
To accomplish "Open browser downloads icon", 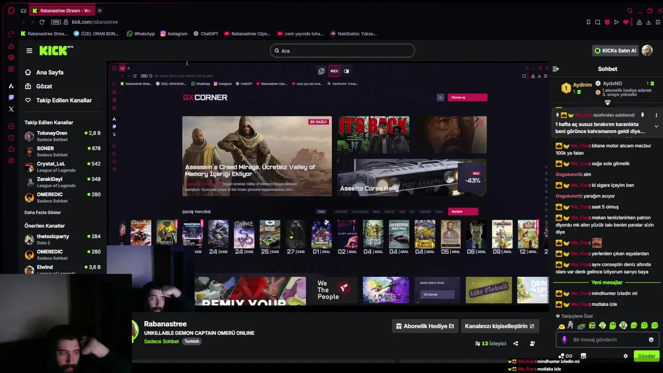I will pyautogui.click(x=648, y=22).
